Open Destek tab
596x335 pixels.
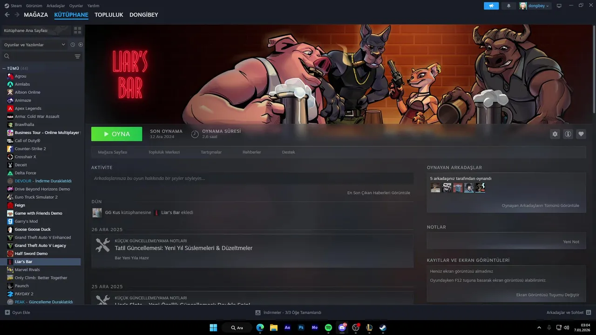(x=289, y=152)
